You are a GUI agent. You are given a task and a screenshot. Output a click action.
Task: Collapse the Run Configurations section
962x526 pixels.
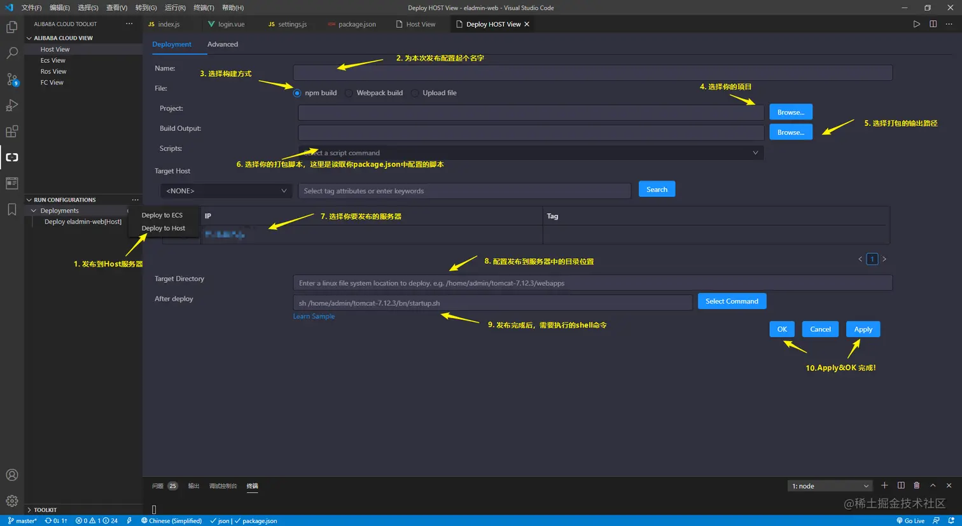point(29,200)
